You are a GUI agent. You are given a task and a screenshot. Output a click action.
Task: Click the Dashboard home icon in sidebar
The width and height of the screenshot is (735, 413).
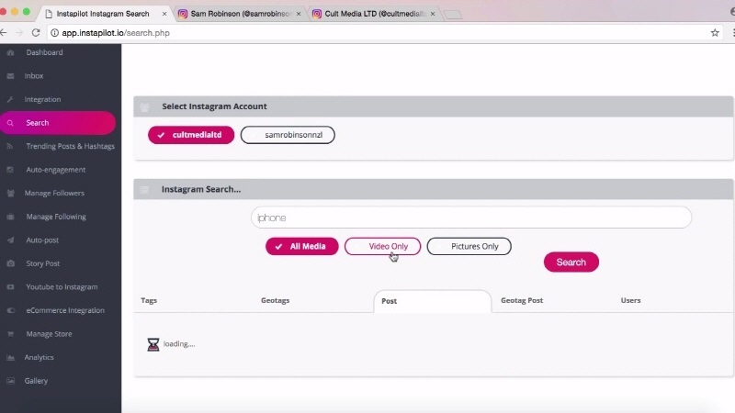click(10, 53)
